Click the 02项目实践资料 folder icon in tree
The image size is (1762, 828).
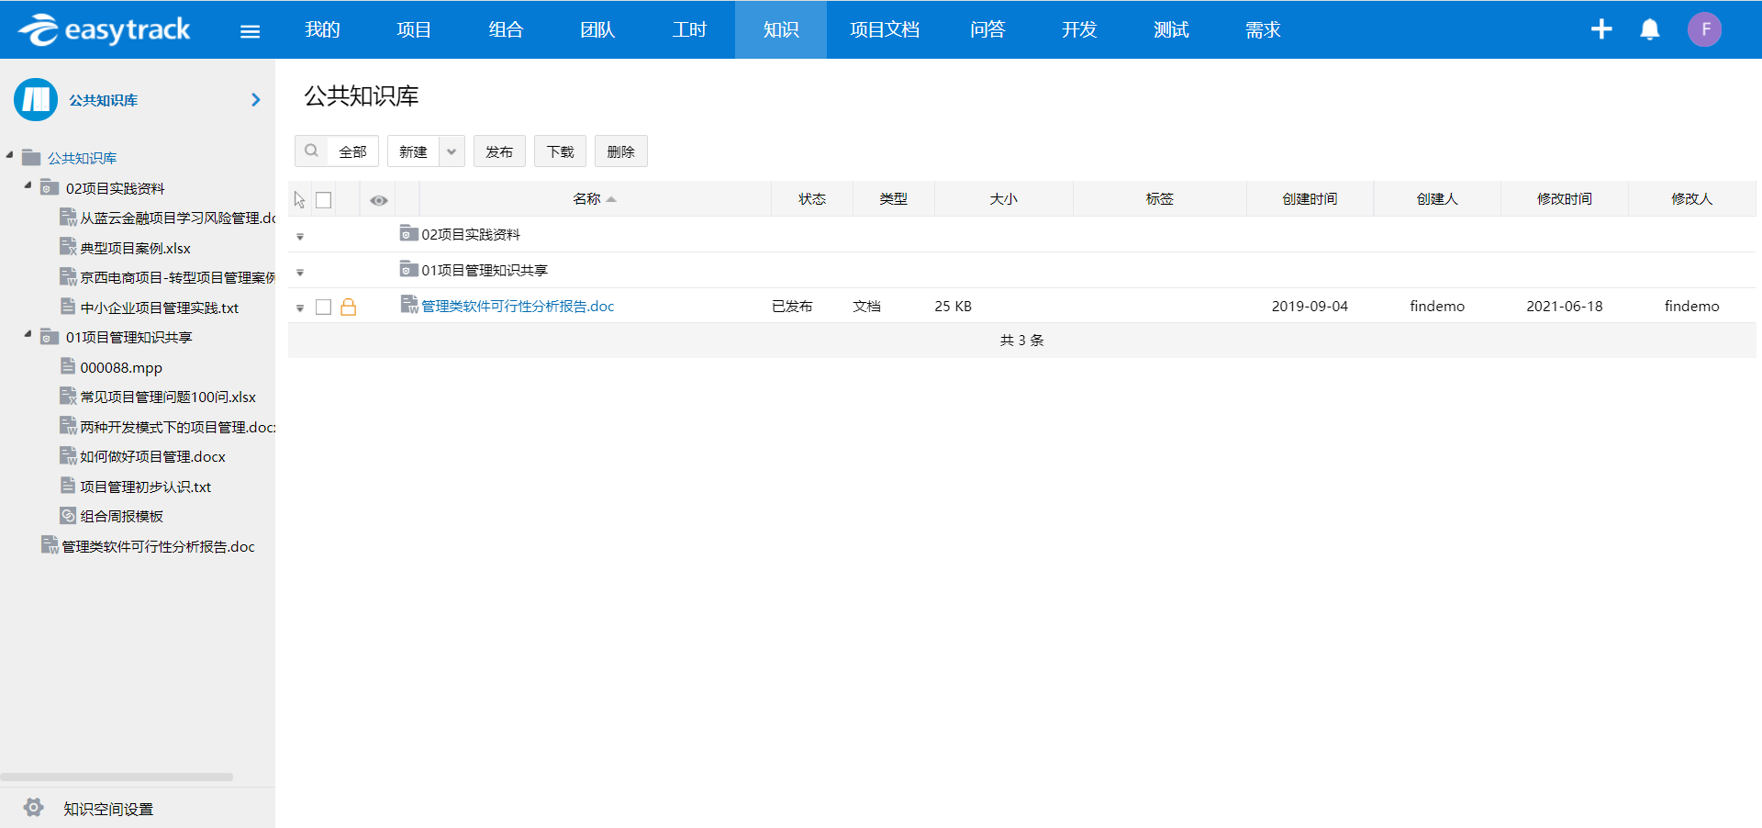coord(50,187)
